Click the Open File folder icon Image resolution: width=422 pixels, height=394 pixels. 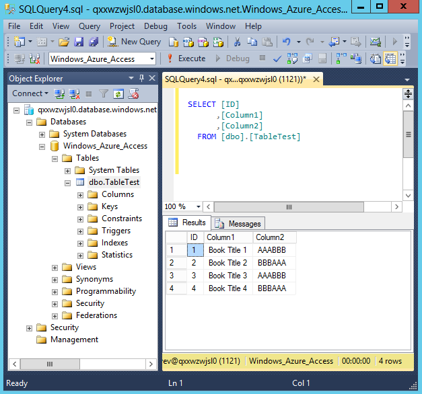(x=65, y=42)
